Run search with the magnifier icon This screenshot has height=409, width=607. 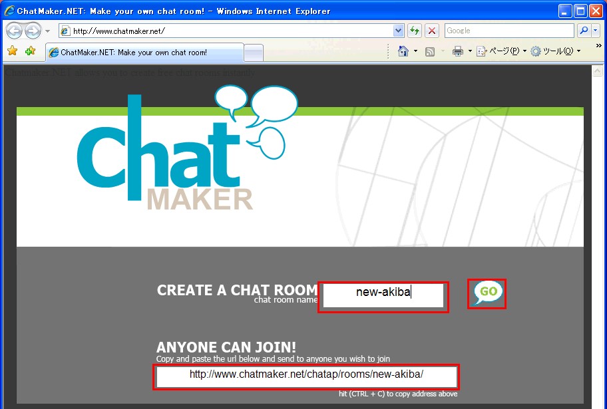[x=584, y=31]
